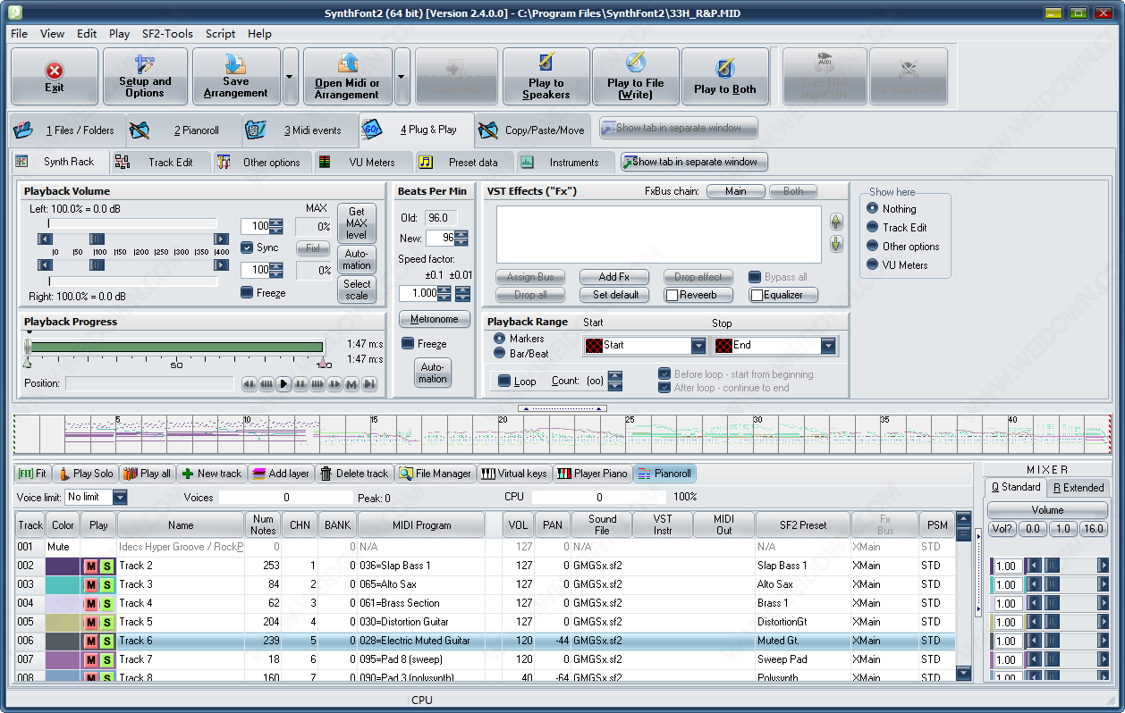Click Get MAX level button
1125x713 pixels.
pyautogui.click(x=357, y=223)
